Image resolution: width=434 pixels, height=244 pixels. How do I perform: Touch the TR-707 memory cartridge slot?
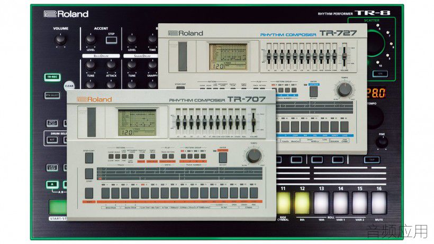pos(92,123)
